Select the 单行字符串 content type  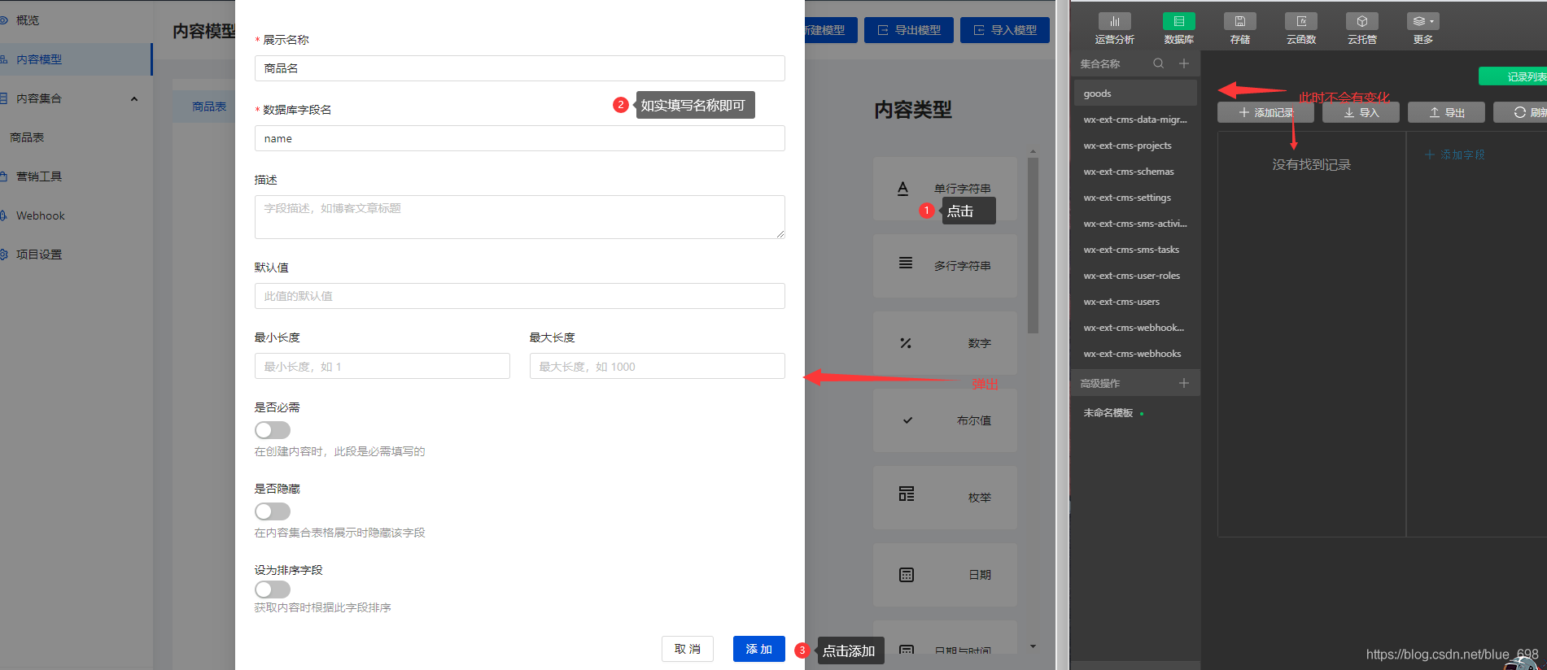click(945, 189)
